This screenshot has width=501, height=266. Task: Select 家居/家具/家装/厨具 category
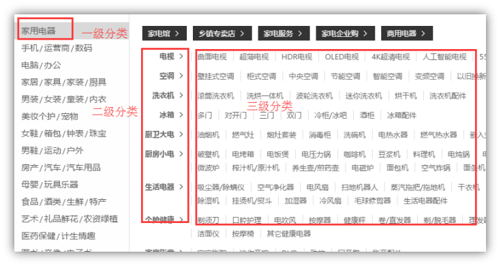point(63,82)
